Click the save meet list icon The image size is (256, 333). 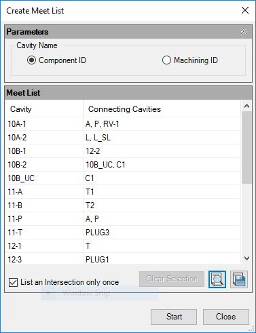click(239, 279)
